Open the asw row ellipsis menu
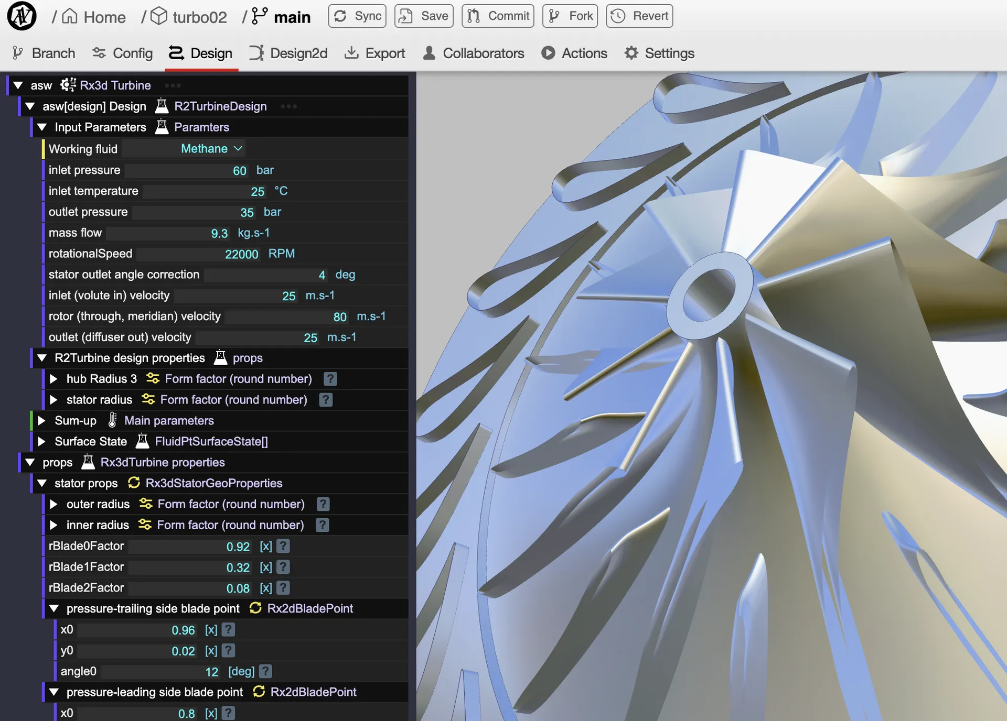The height and width of the screenshot is (721, 1007). pos(173,85)
